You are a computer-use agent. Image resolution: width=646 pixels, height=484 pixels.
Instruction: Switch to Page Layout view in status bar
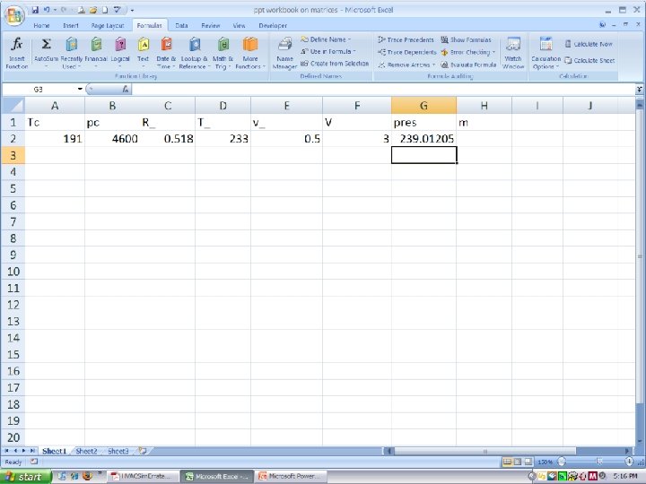pyautogui.click(x=518, y=462)
